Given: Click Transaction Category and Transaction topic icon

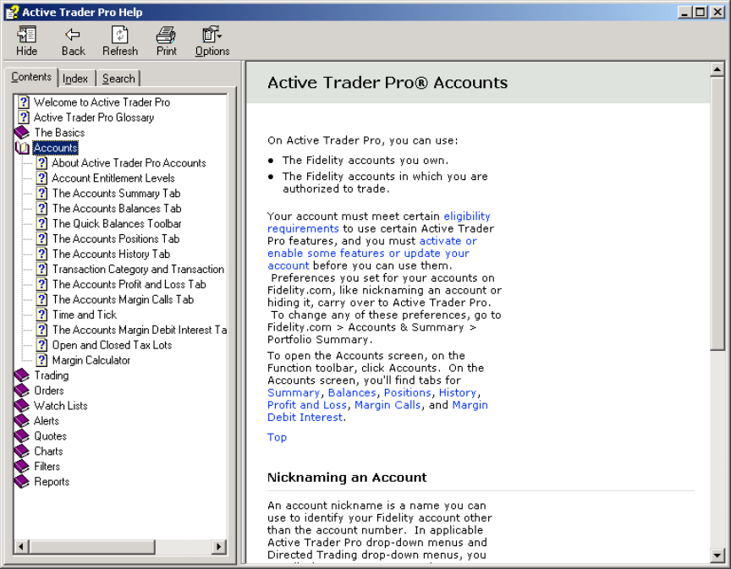Looking at the screenshot, I should point(42,269).
